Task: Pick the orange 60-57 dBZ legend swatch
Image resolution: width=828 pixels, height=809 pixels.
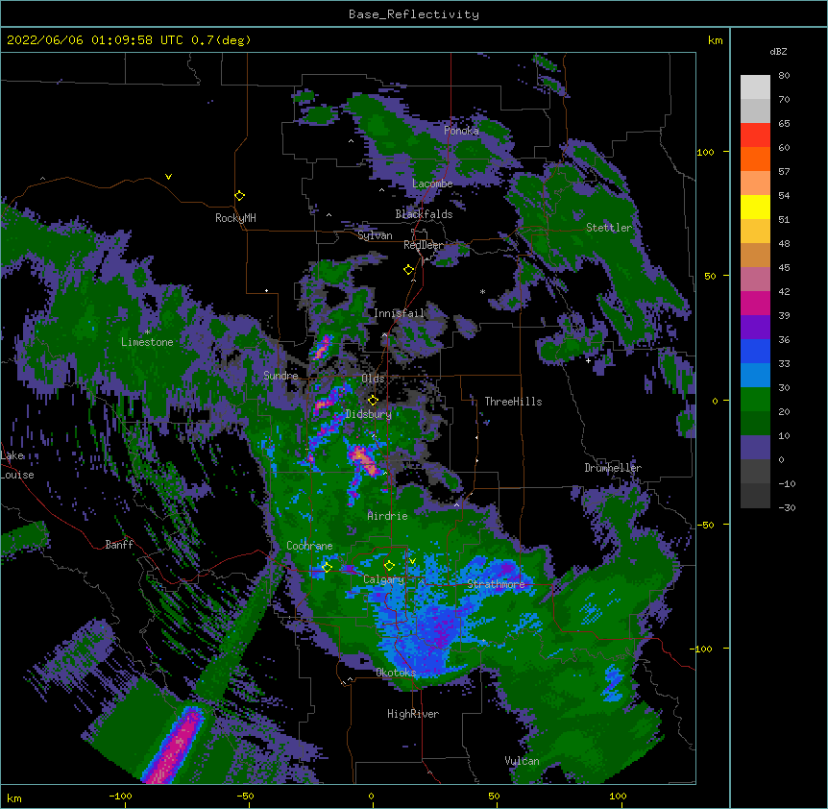Action: pos(755,159)
